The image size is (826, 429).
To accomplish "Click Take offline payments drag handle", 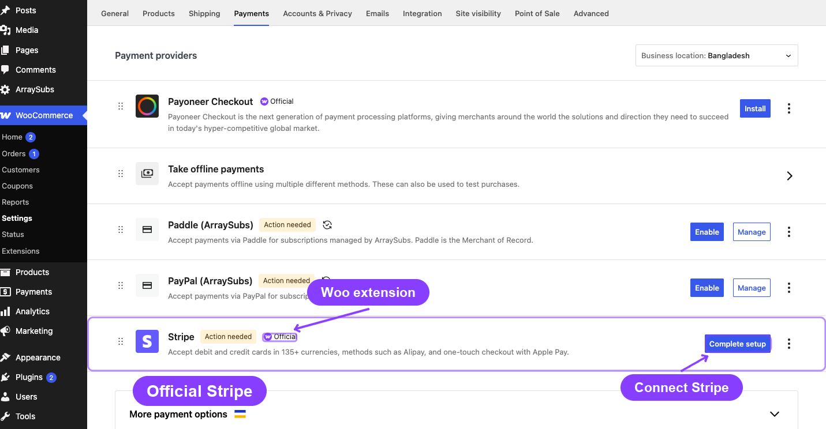I will [121, 174].
